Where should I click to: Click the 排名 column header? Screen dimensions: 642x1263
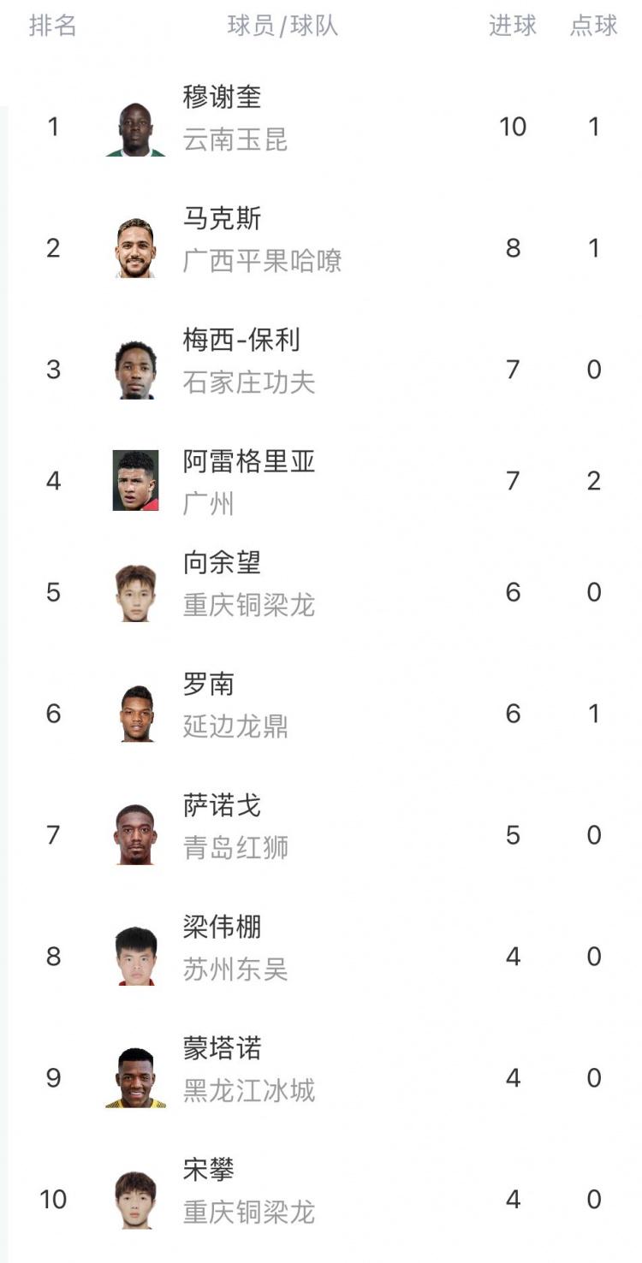(x=53, y=26)
